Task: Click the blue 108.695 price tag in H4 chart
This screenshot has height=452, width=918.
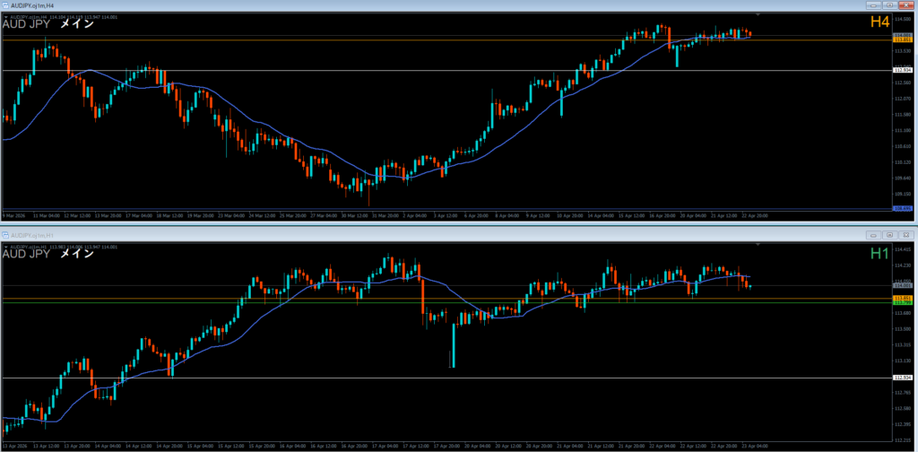Action: coord(903,208)
